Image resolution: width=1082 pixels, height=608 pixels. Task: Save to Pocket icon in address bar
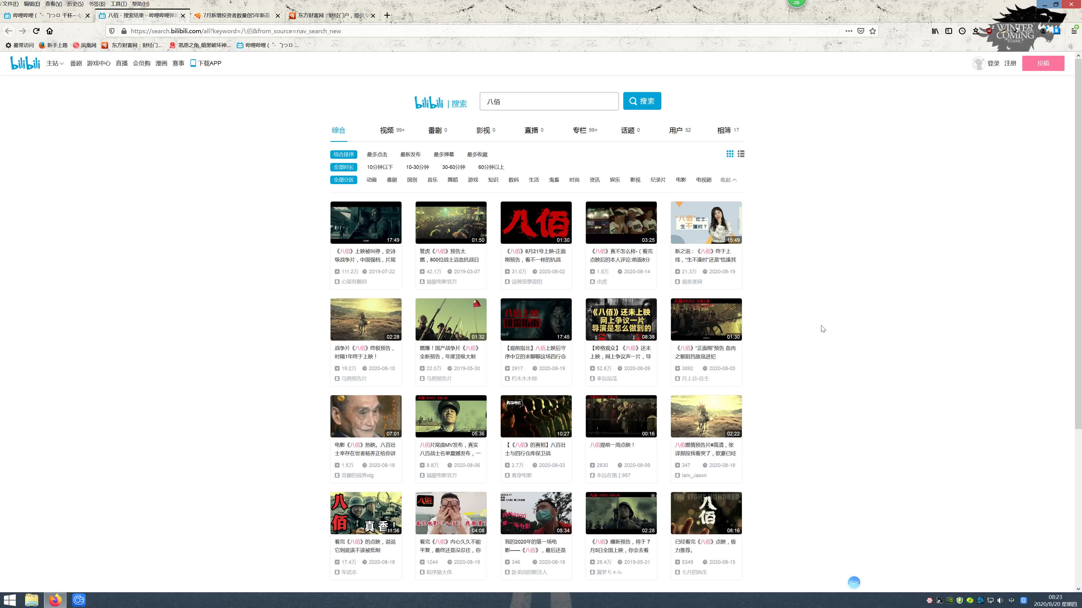tap(861, 31)
